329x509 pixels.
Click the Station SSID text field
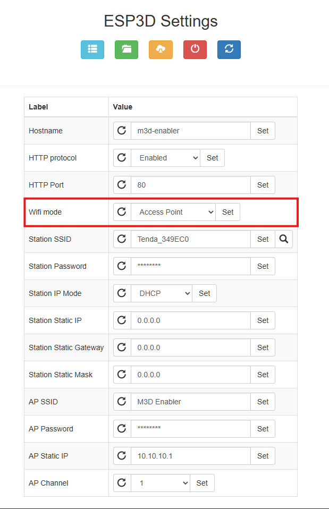(190, 239)
